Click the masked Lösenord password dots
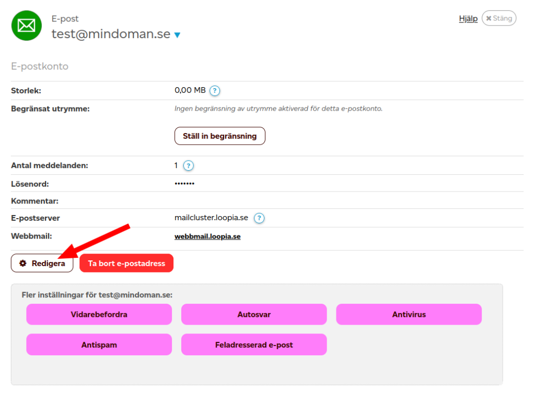Screen dimensions: 535x394 [x=184, y=184]
